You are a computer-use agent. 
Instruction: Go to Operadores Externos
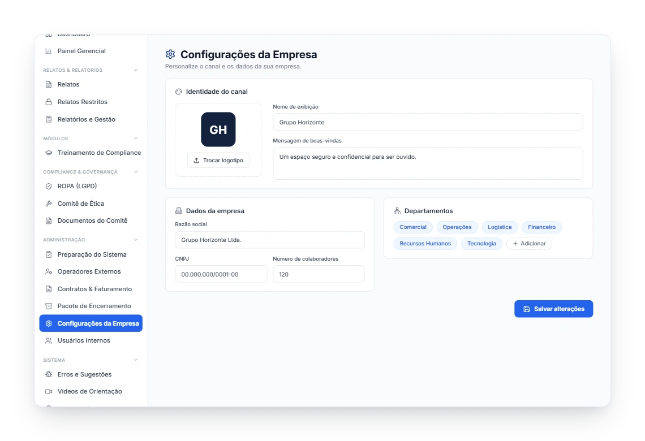(91, 272)
